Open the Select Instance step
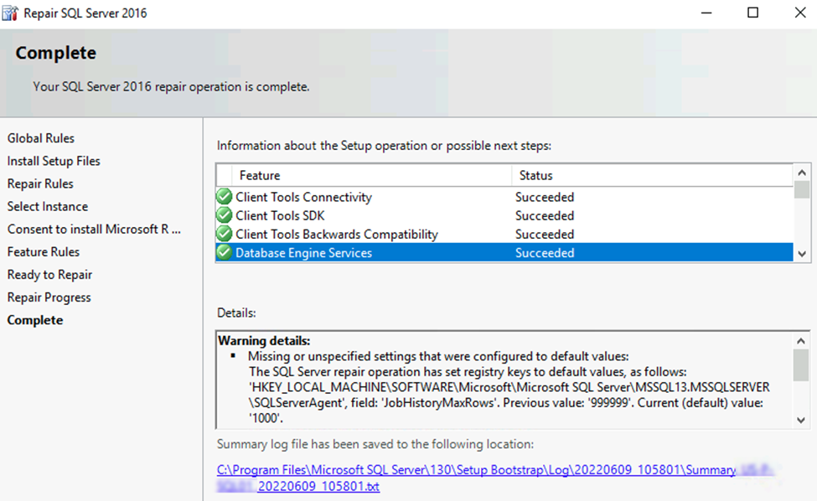The height and width of the screenshot is (501, 817). (48, 206)
